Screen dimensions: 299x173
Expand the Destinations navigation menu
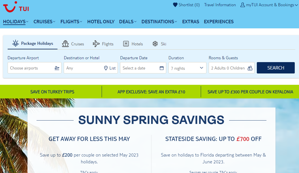(159, 22)
